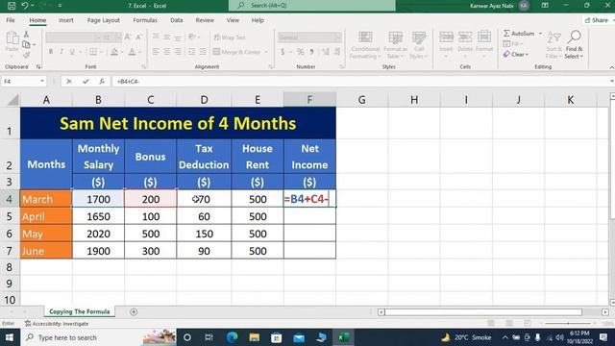
Task: Click the Accounting dollar format icon
Action: click(283, 52)
